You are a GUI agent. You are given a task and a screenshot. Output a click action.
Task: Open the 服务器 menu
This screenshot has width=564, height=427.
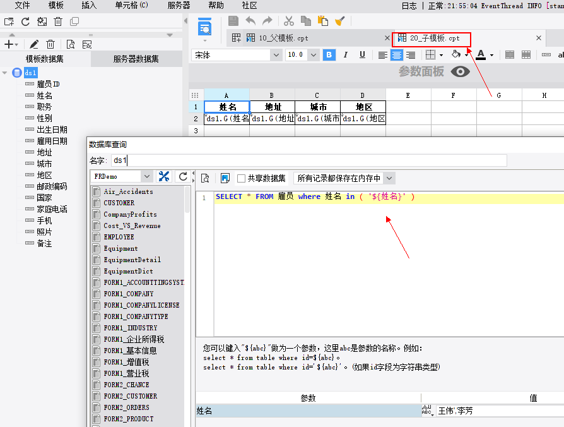click(x=179, y=5)
